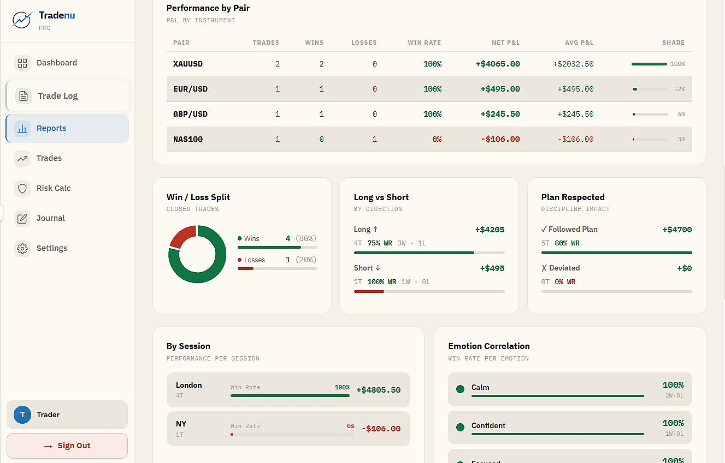This screenshot has height=463, width=725.
Task: Click the Tradenu logo icon
Action: tap(22, 20)
